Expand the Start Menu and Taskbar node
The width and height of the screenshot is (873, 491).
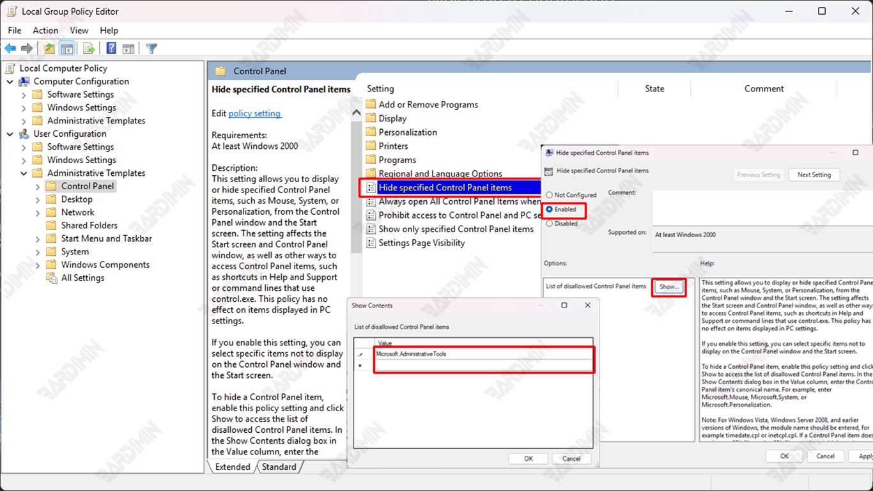coord(38,238)
